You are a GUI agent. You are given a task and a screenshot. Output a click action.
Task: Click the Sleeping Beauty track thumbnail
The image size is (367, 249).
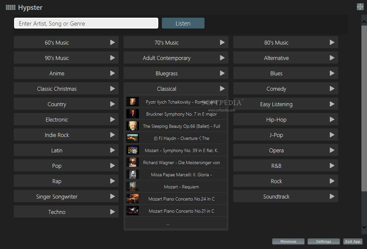click(133, 126)
